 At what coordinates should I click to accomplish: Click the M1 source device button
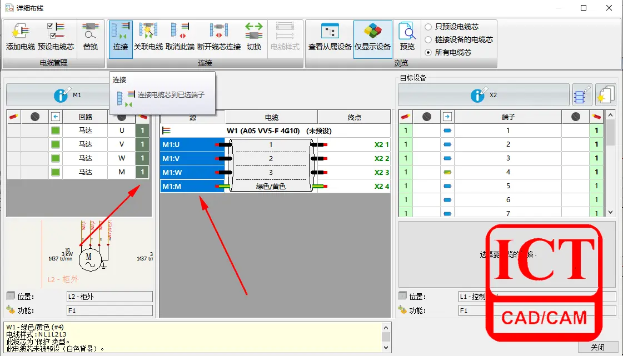57,95
